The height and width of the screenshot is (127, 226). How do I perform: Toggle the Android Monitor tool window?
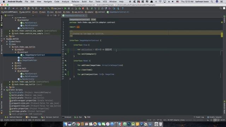click(x=13, y=117)
